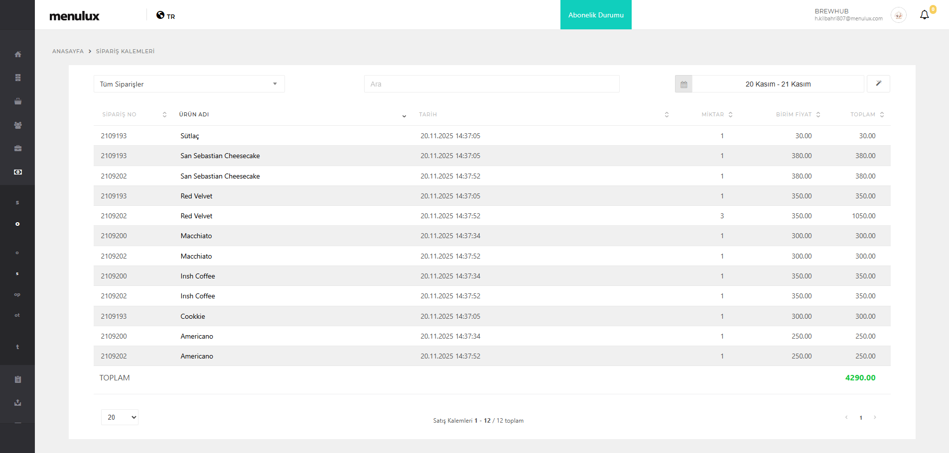Click the users group sidebar icon
The width and height of the screenshot is (949, 453).
pos(18,125)
